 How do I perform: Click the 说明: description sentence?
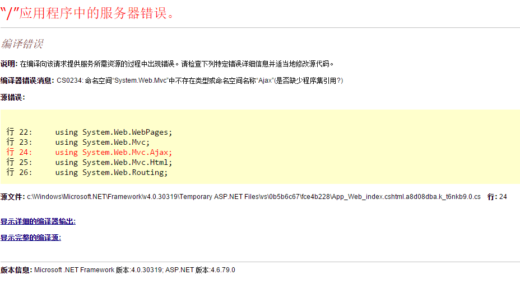click(x=167, y=64)
